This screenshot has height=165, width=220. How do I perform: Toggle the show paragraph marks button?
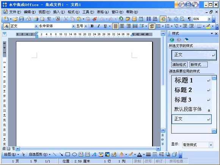click(x=189, y=19)
